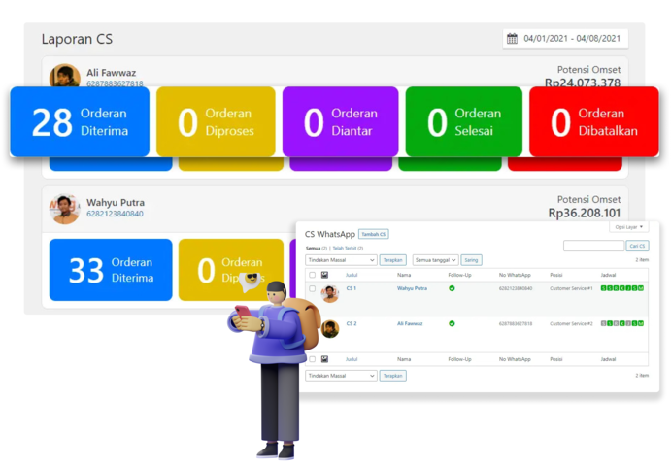
Task: Click the Saring filter button
Action: pos(471,260)
